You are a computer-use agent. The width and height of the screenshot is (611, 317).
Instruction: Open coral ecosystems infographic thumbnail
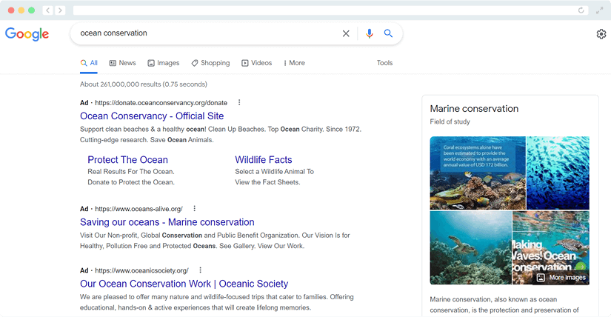point(478,173)
